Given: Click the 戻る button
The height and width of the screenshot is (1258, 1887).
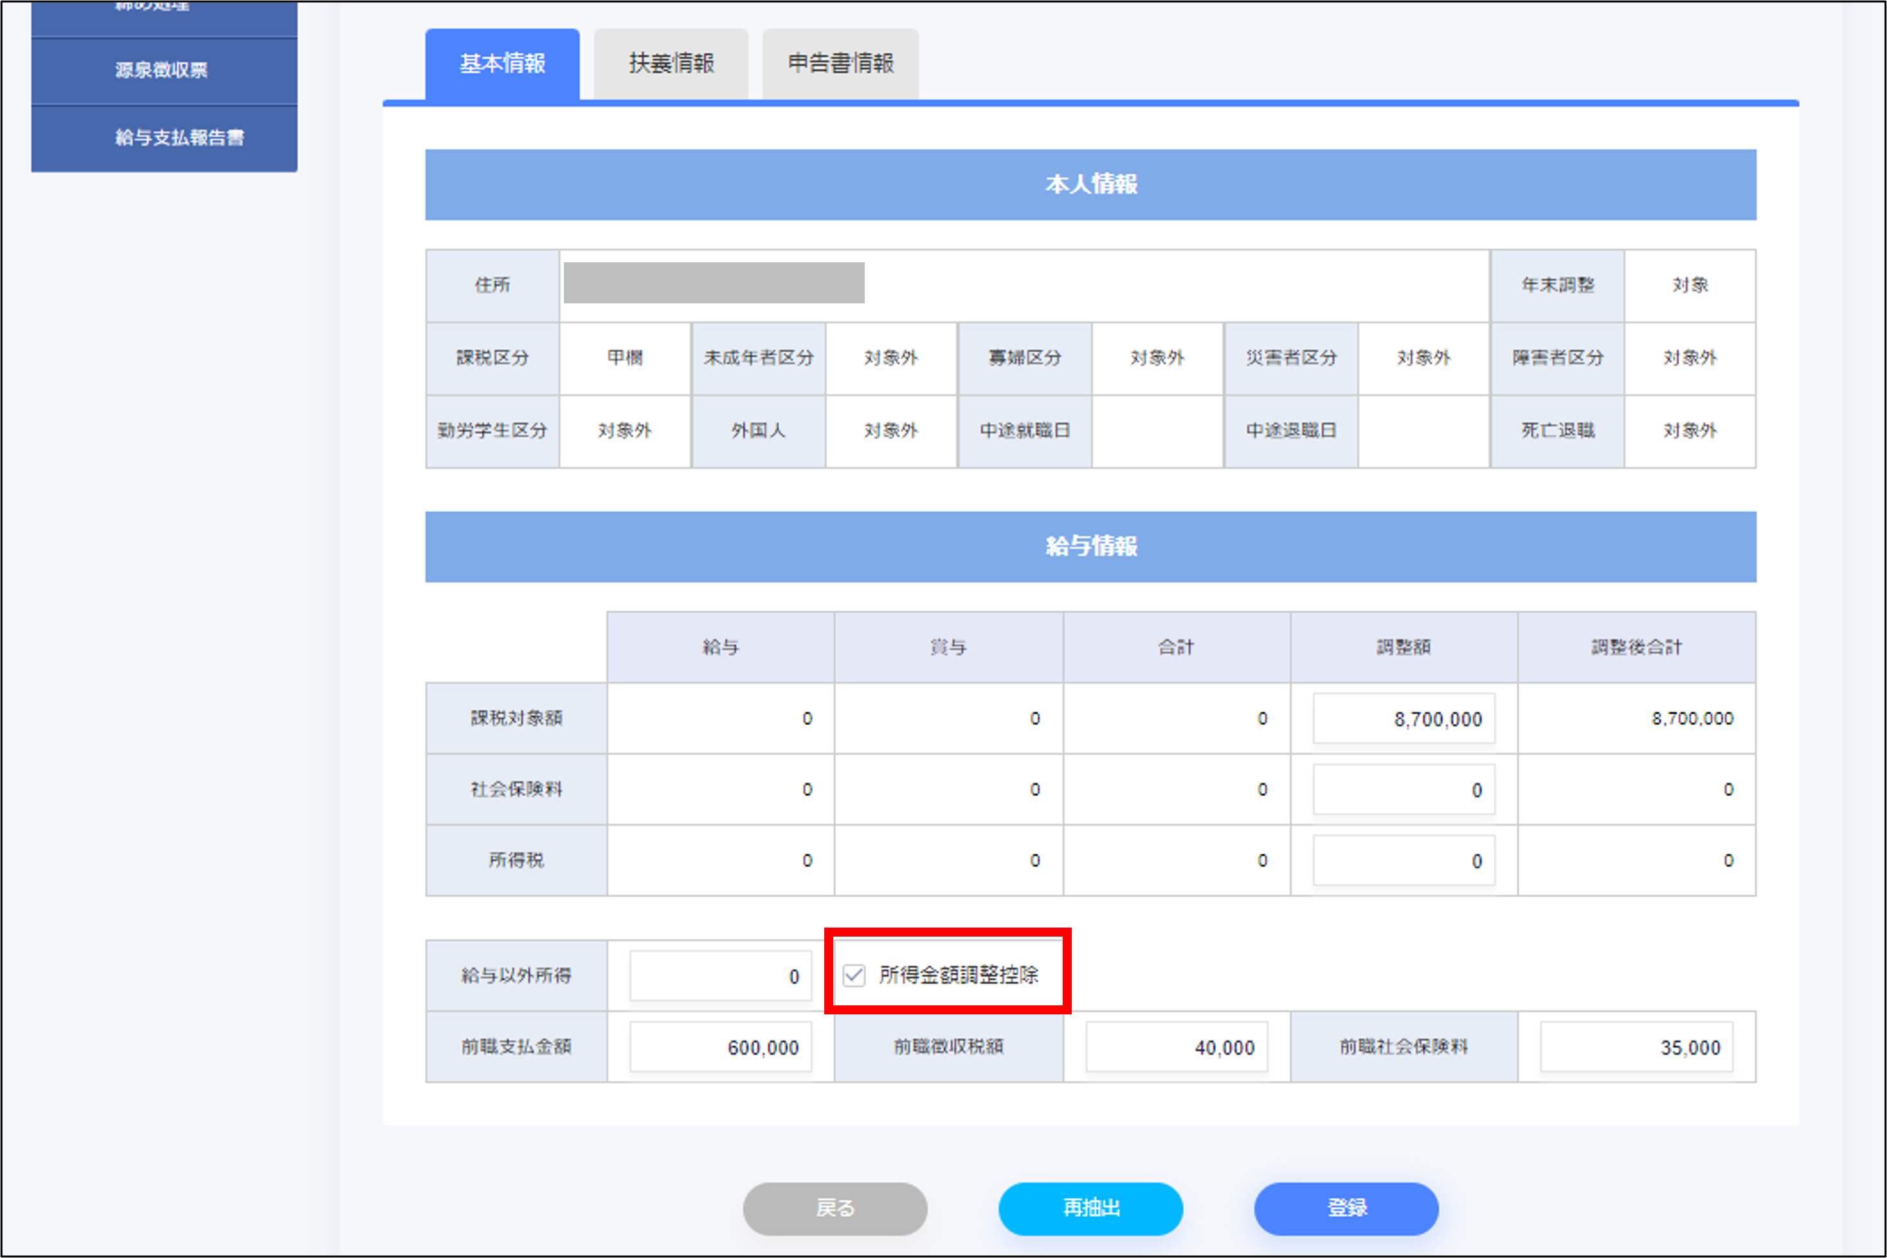Looking at the screenshot, I should click(835, 1209).
